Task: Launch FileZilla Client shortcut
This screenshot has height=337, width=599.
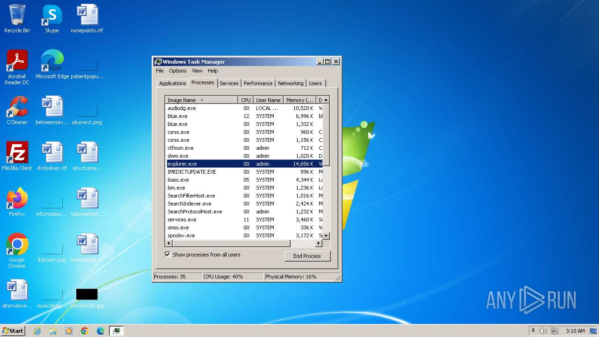Action: tap(17, 156)
